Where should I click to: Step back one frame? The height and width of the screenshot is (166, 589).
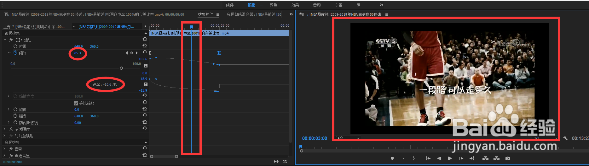(x=439, y=158)
